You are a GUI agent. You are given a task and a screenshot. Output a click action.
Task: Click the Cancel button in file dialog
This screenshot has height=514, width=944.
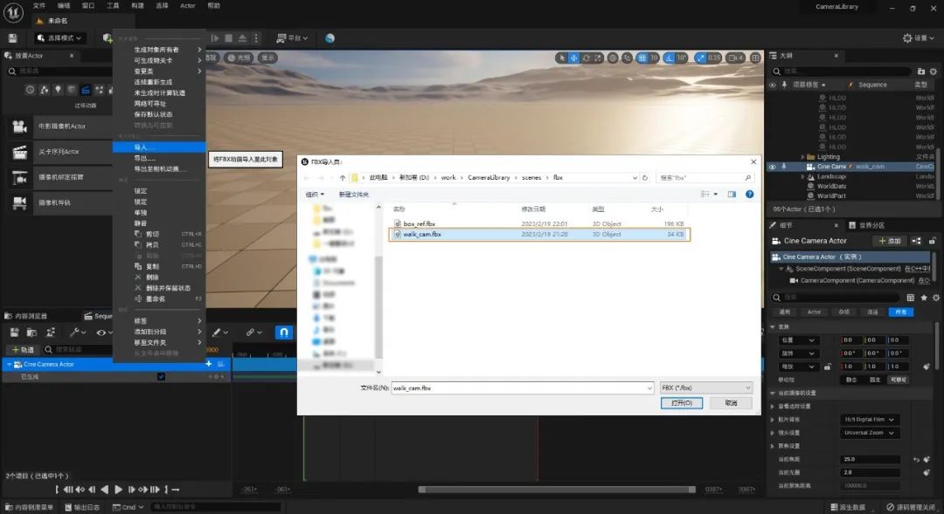pyautogui.click(x=731, y=403)
